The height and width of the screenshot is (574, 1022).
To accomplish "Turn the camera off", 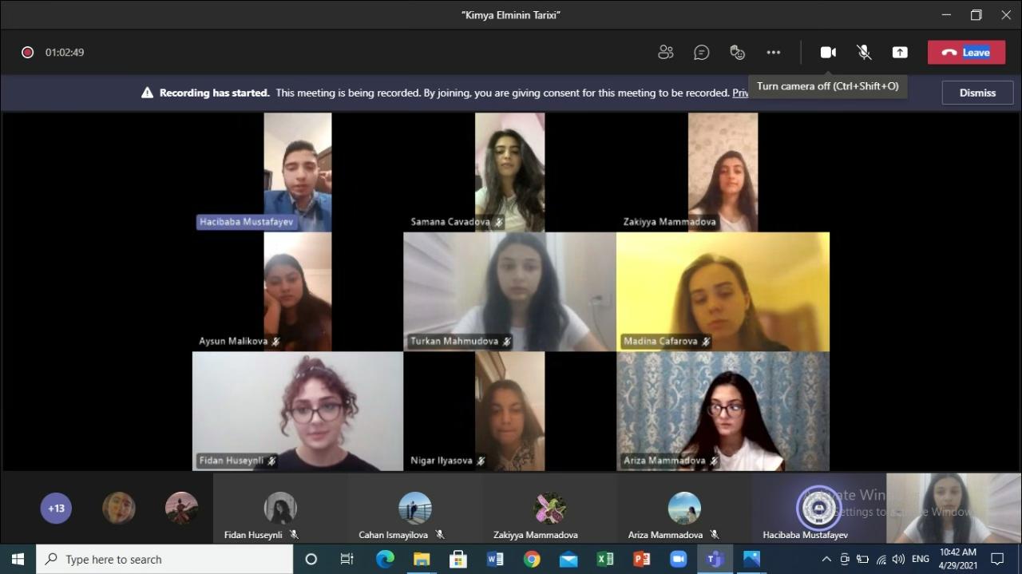I will 828,53.
